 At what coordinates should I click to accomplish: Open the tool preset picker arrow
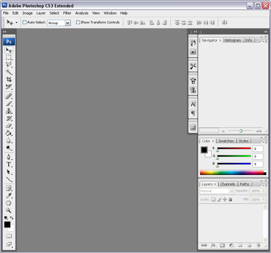click(17, 22)
